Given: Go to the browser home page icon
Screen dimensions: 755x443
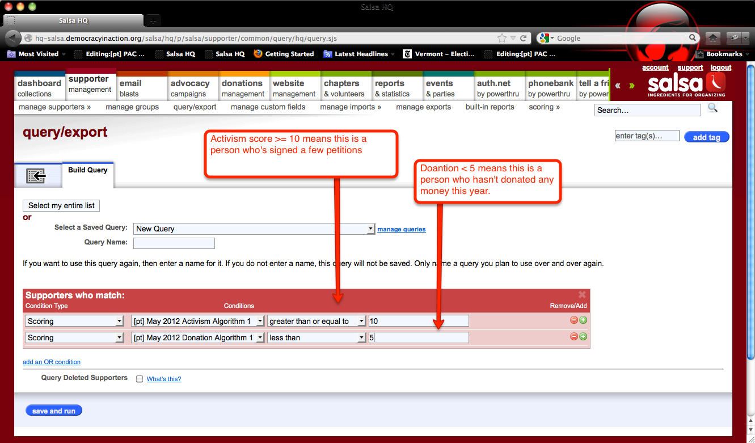Looking at the screenshot, I should point(714,38).
